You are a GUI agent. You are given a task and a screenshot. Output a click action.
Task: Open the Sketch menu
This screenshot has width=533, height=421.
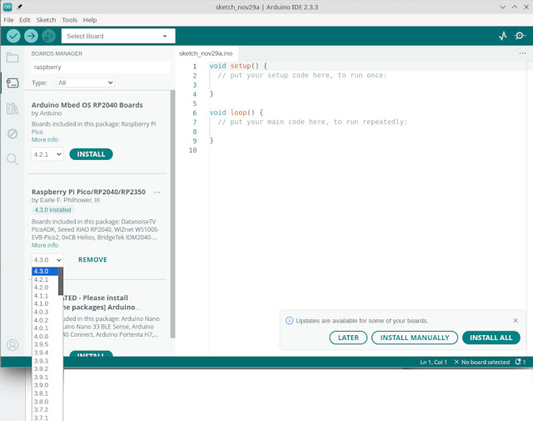coord(47,20)
